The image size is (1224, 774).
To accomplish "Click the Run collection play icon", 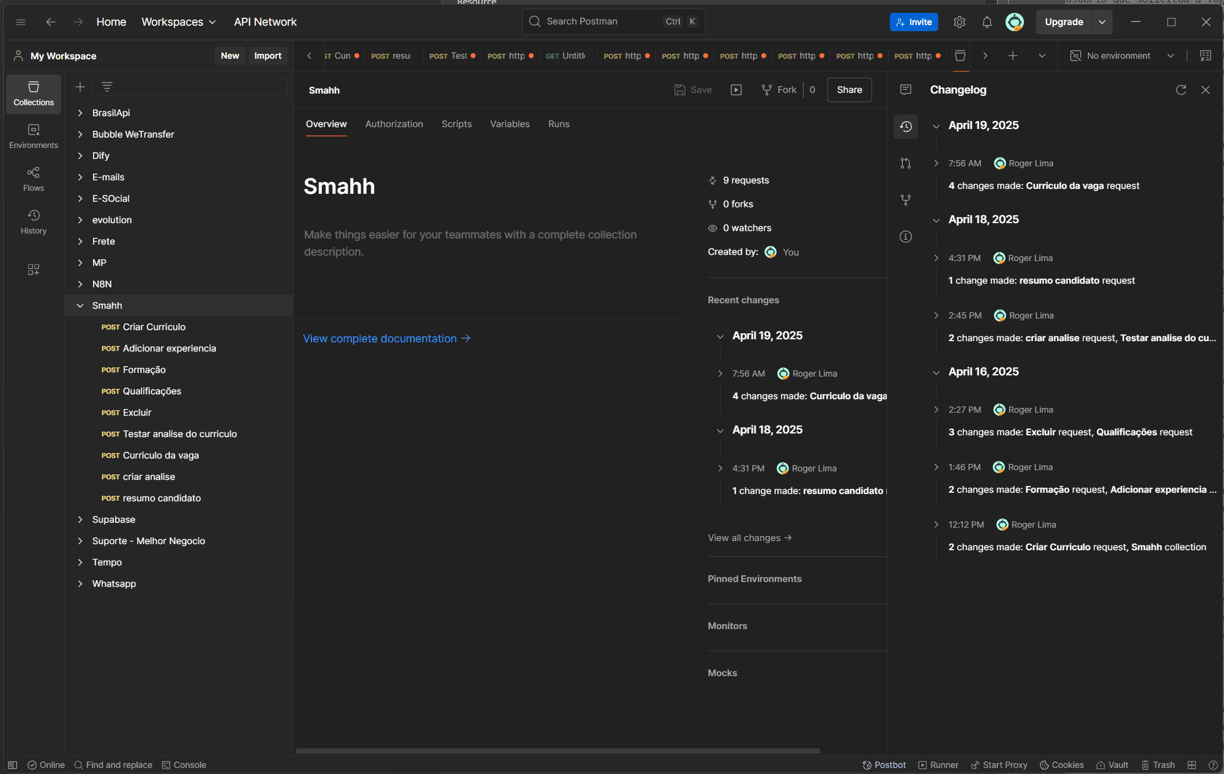I will (x=736, y=90).
